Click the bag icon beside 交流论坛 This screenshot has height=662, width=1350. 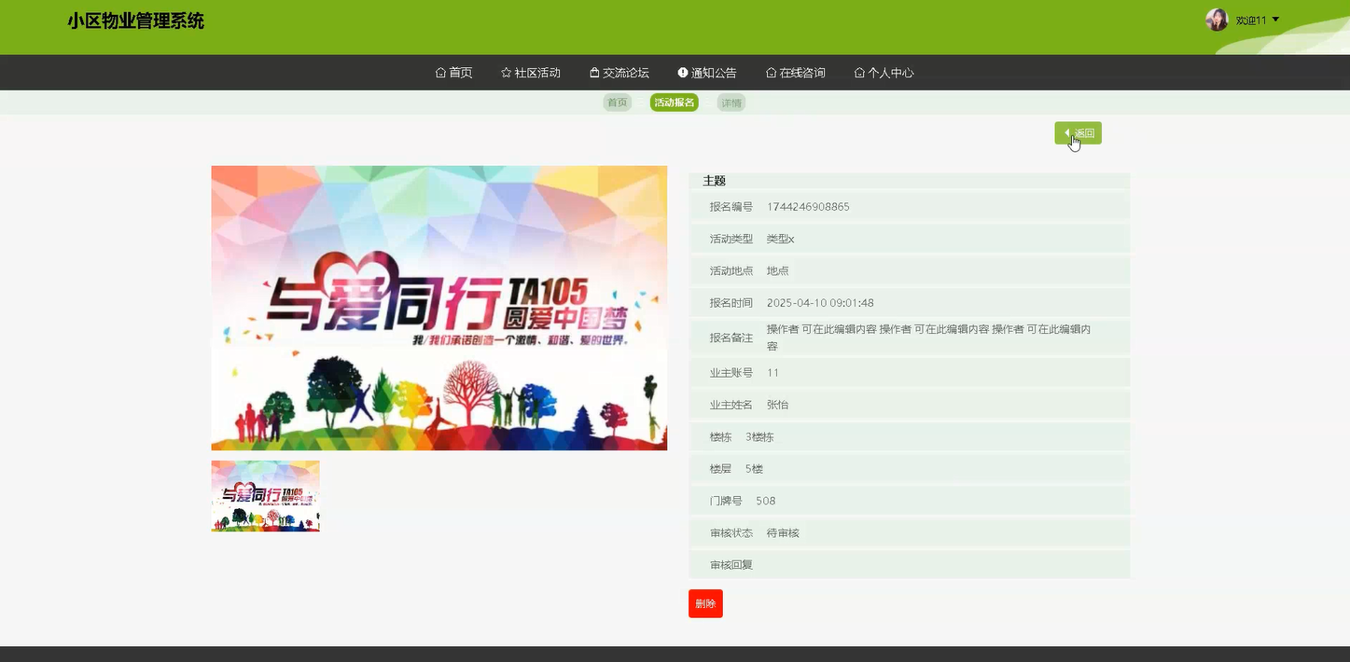[594, 73]
